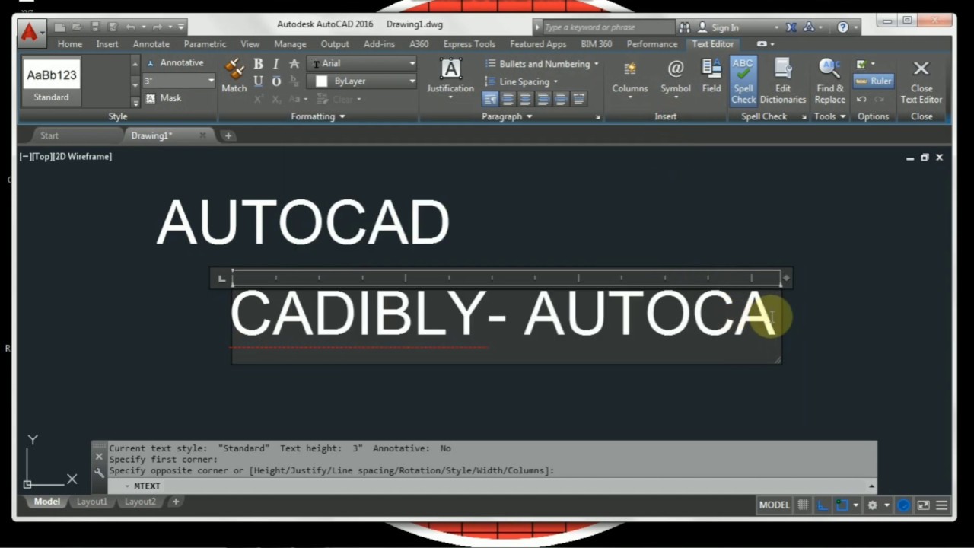Toggle Underline formatting
974x548 pixels.
(259, 81)
